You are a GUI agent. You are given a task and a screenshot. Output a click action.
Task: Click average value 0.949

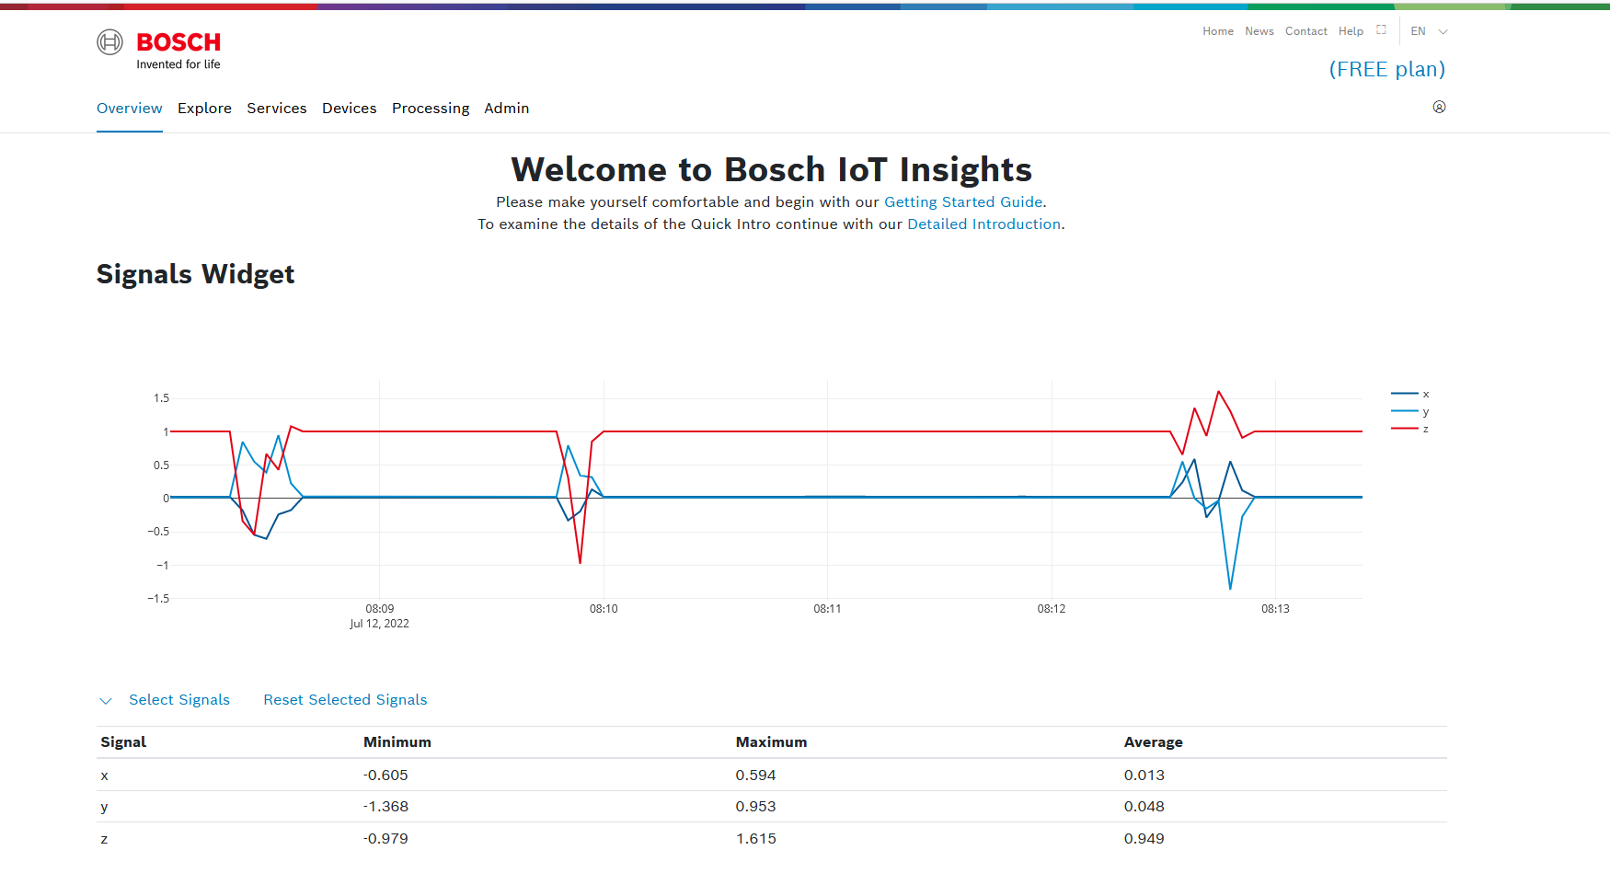[1144, 839]
